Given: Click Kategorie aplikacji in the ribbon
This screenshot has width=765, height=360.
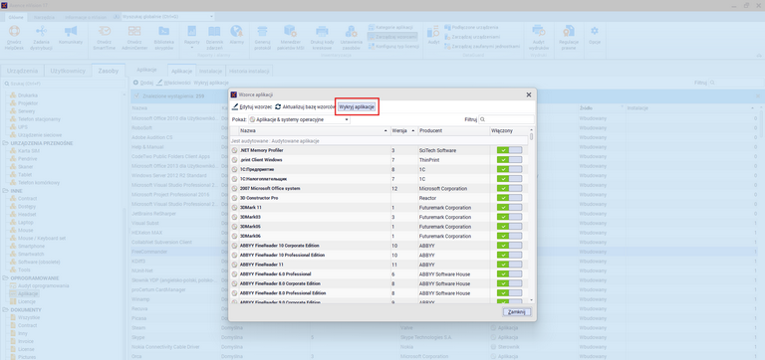Looking at the screenshot, I should coord(391,27).
